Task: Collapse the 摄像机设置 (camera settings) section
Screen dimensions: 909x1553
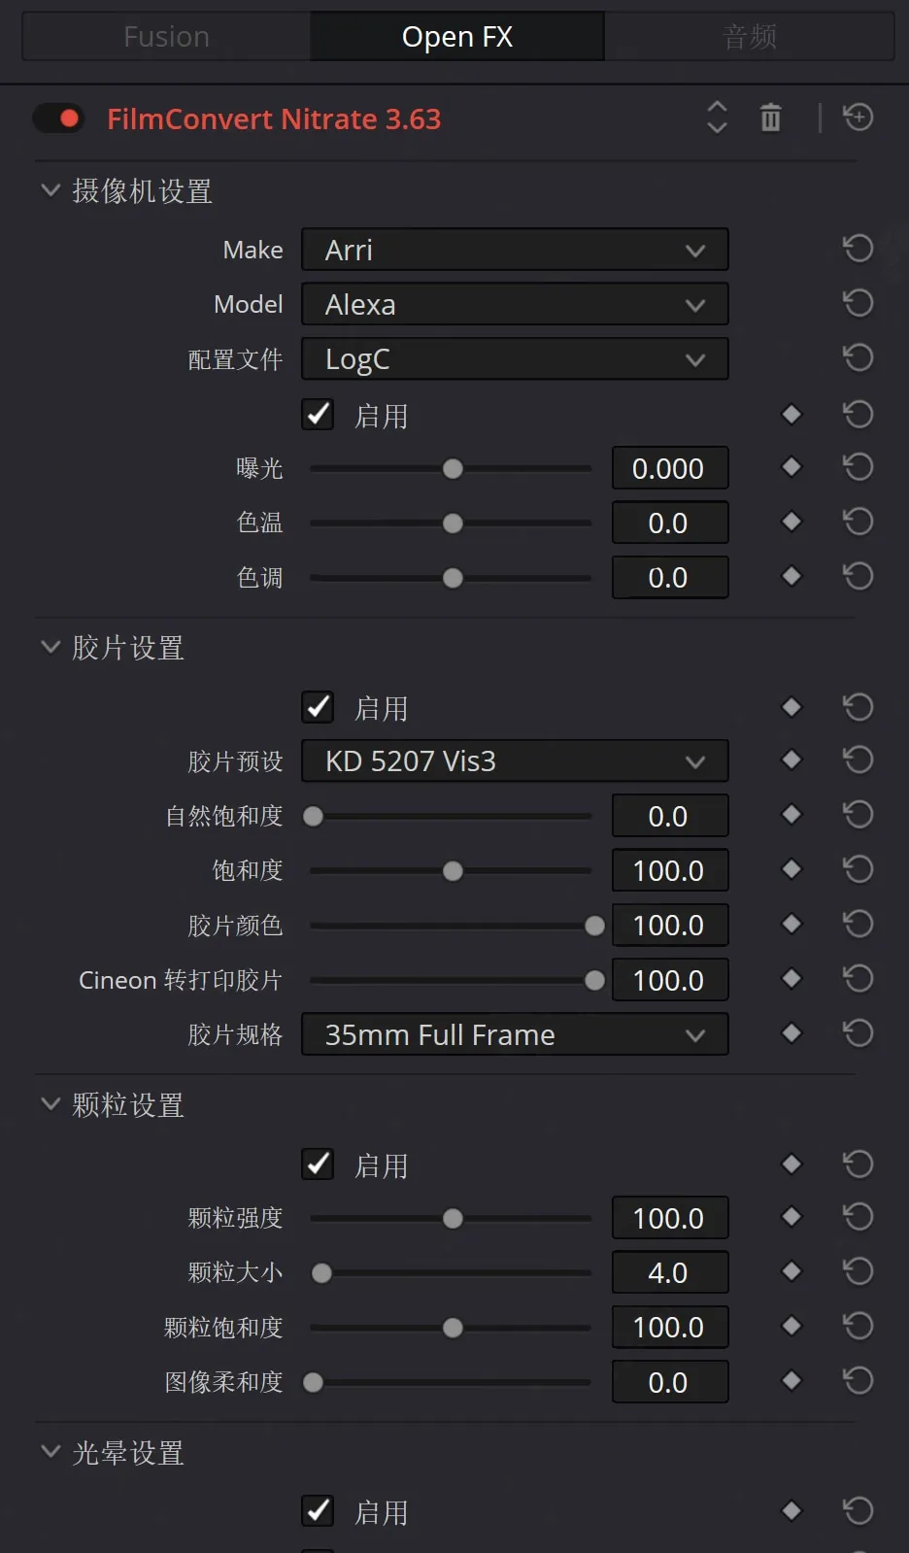Action: (x=50, y=190)
